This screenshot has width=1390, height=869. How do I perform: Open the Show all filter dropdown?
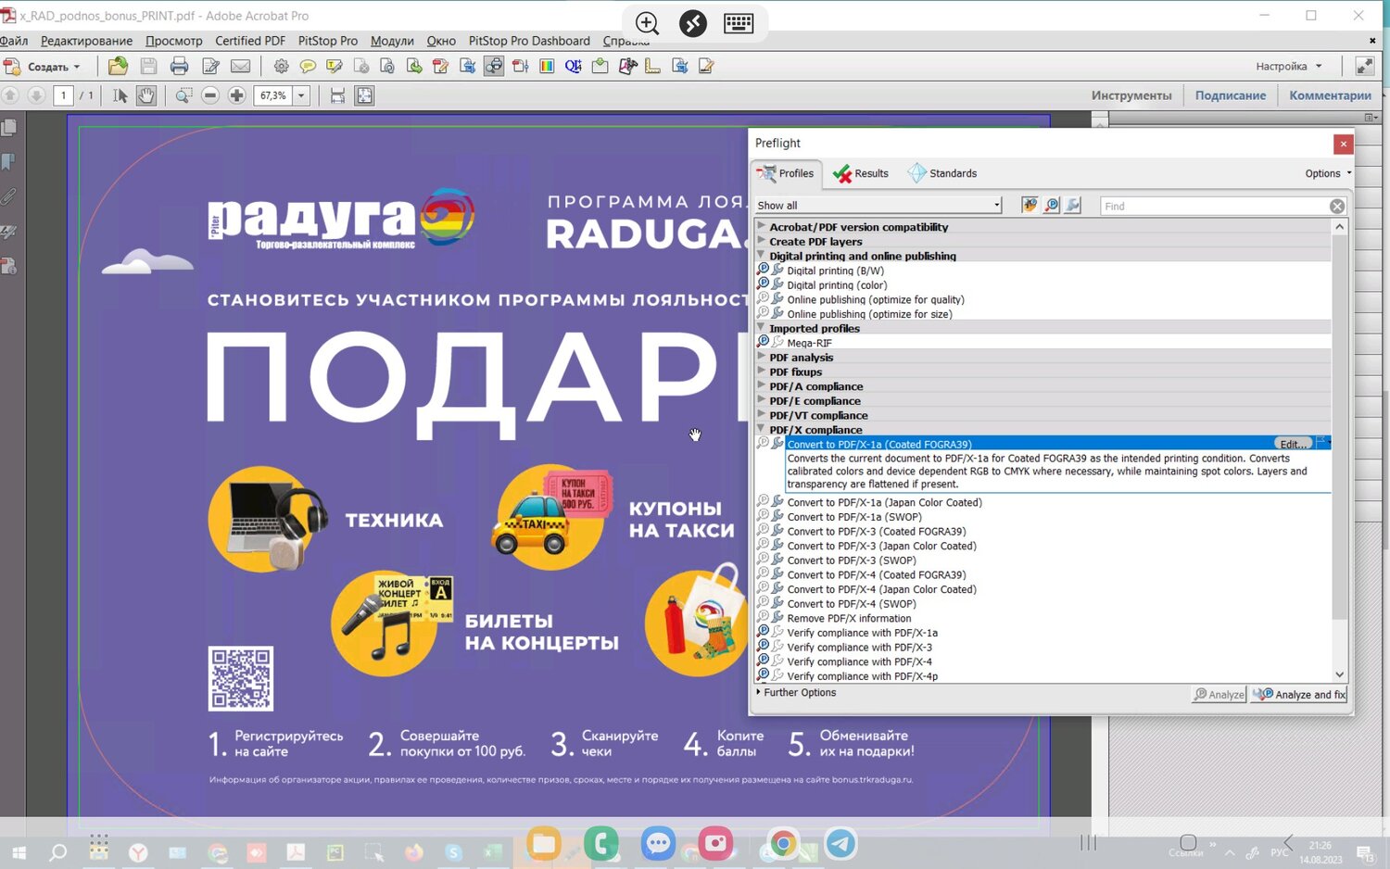[x=878, y=206]
